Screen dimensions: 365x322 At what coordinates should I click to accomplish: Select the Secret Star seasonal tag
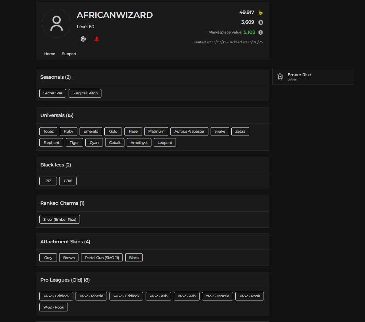[x=53, y=93]
